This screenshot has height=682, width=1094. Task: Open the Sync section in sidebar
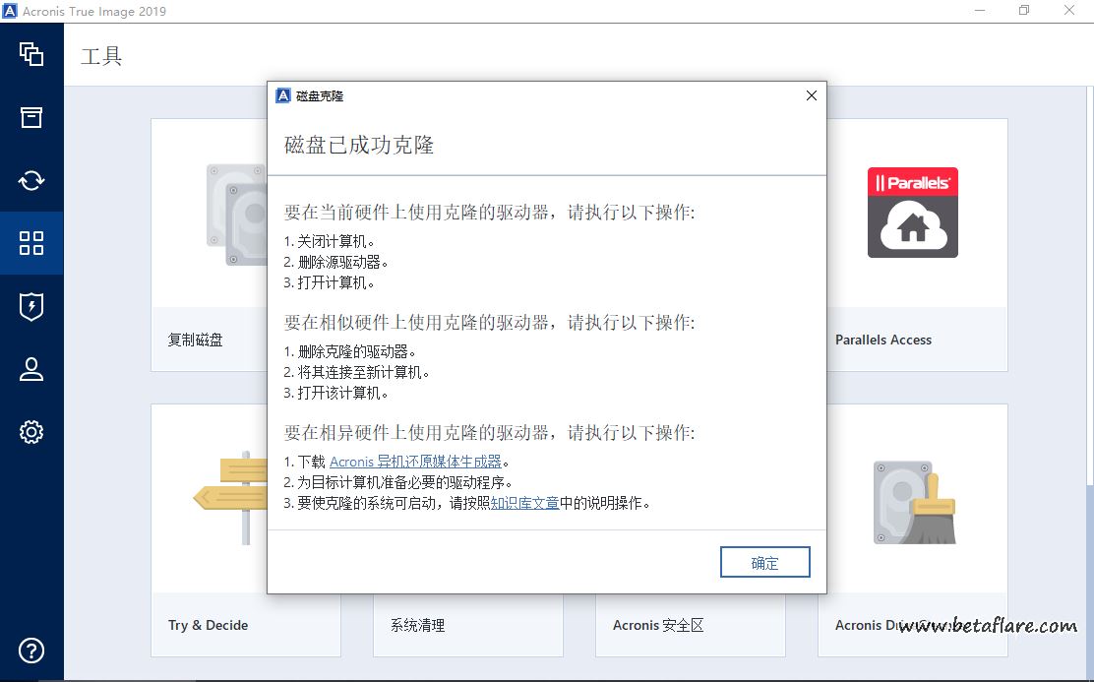pyautogui.click(x=31, y=180)
